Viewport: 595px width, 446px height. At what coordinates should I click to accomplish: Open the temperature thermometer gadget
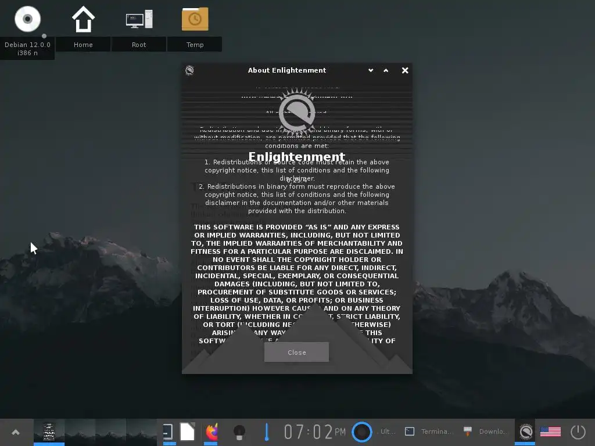tap(266, 432)
